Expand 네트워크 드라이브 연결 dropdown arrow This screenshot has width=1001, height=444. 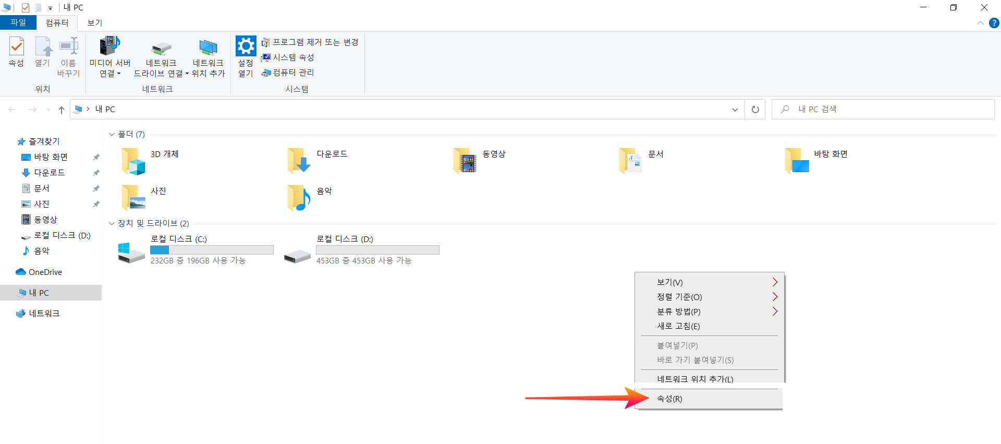coord(187,74)
